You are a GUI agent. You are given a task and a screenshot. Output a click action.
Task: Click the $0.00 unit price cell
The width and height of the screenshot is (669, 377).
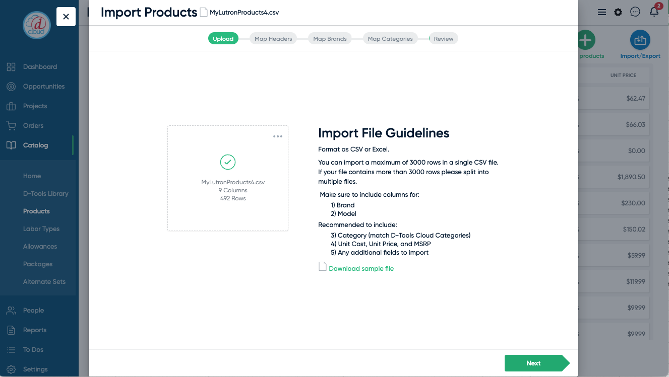[637, 150]
